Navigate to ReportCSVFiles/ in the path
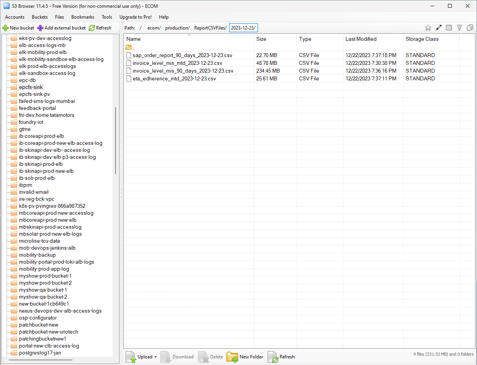This screenshot has height=365, width=477. (211, 28)
